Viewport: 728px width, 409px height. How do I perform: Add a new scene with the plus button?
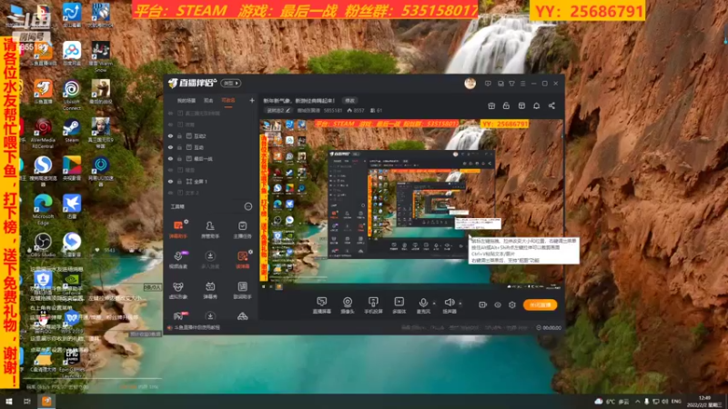252,100
